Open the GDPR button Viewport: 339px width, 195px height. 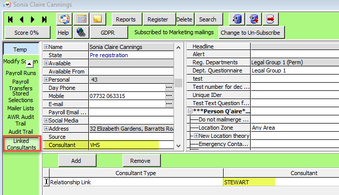109,33
